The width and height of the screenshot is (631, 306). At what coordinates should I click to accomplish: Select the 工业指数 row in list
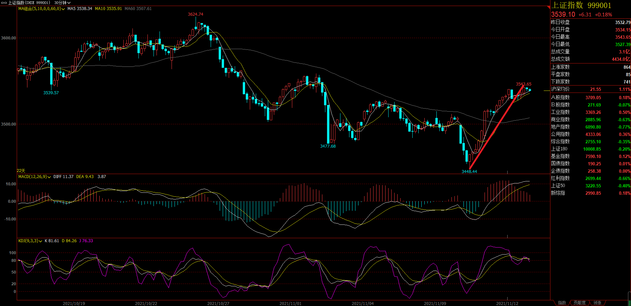click(x=590, y=112)
